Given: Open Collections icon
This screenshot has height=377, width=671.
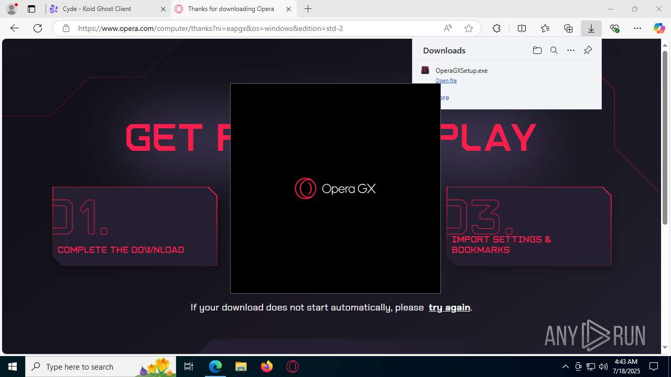Looking at the screenshot, I should [x=568, y=28].
